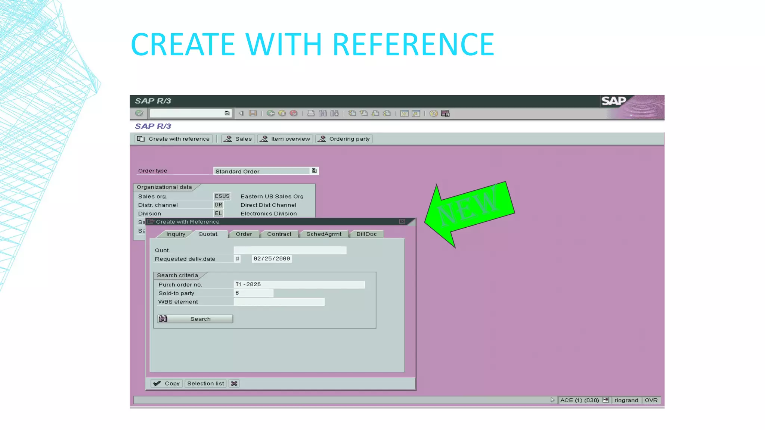The height and width of the screenshot is (430, 765).
Task: Click the green Enter checkmark icon
Action: pos(139,113)
